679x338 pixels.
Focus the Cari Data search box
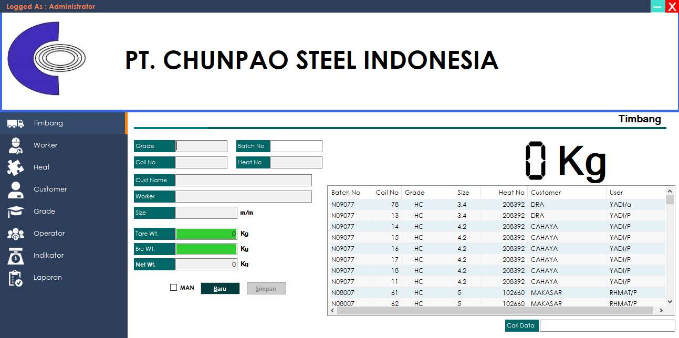tap(607, 325)
